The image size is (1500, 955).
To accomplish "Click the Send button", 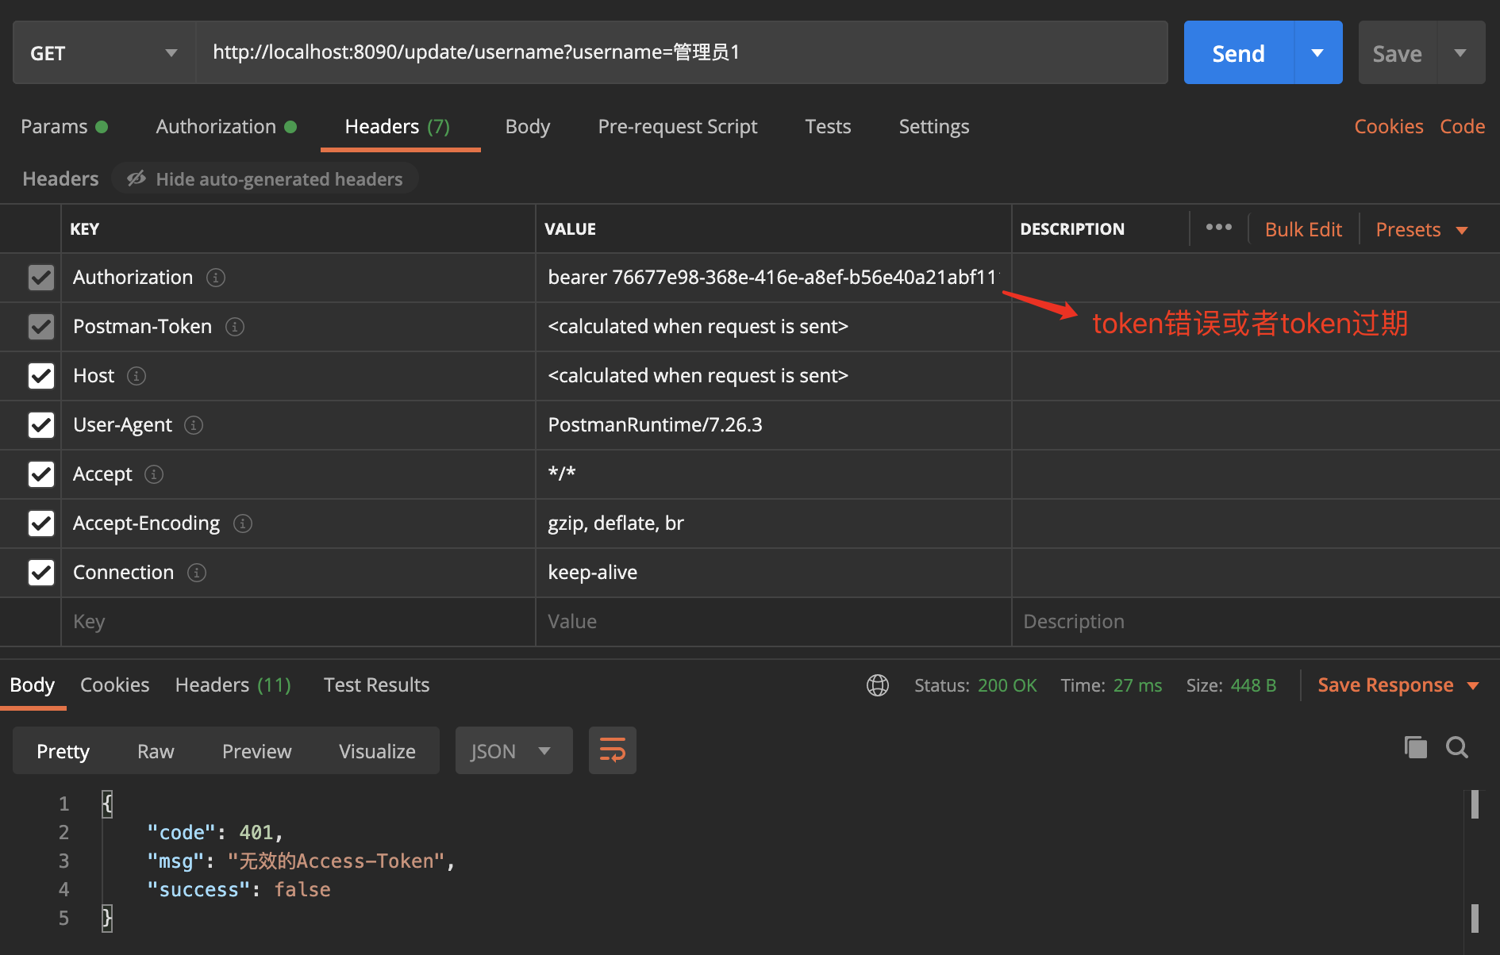I will pyautogui.click(x=1237, y=52).
